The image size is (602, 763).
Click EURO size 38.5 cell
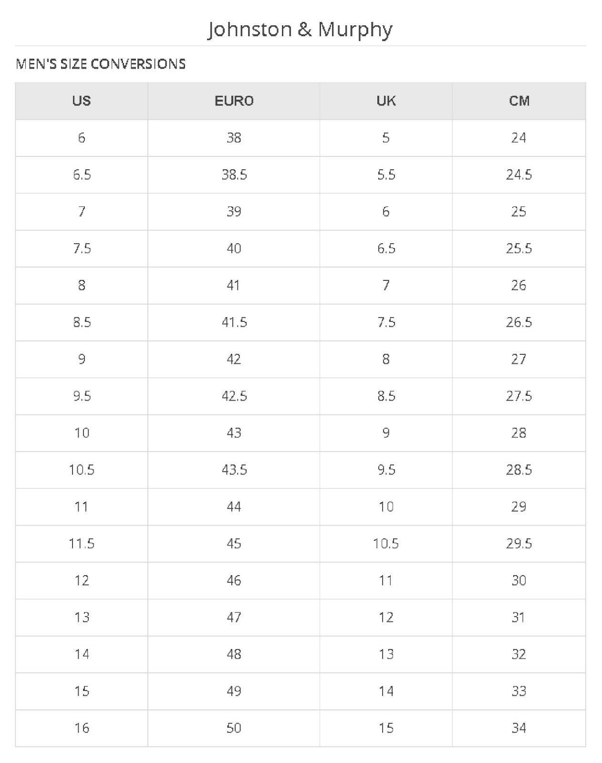(234, 175)
